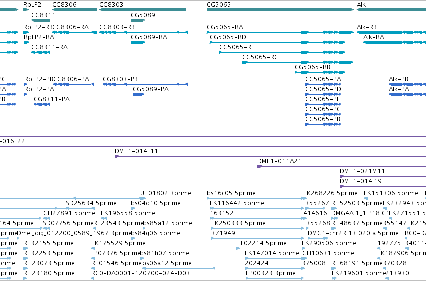Open transcript Alk-RA
This screenshot has height=281, width=426.
[x=394, y=42]
